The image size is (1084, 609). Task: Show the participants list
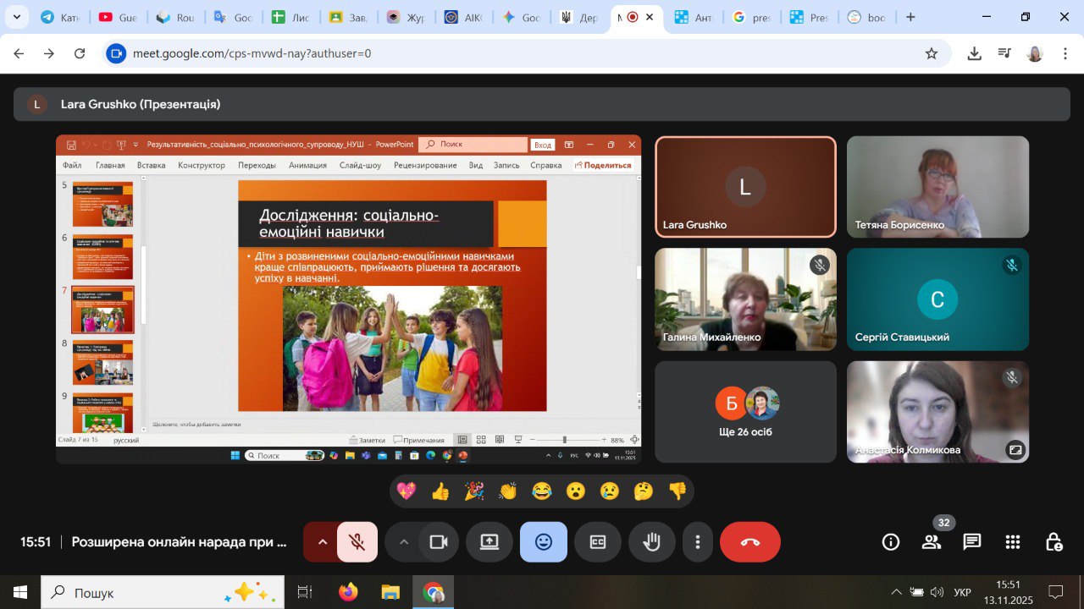932,542
